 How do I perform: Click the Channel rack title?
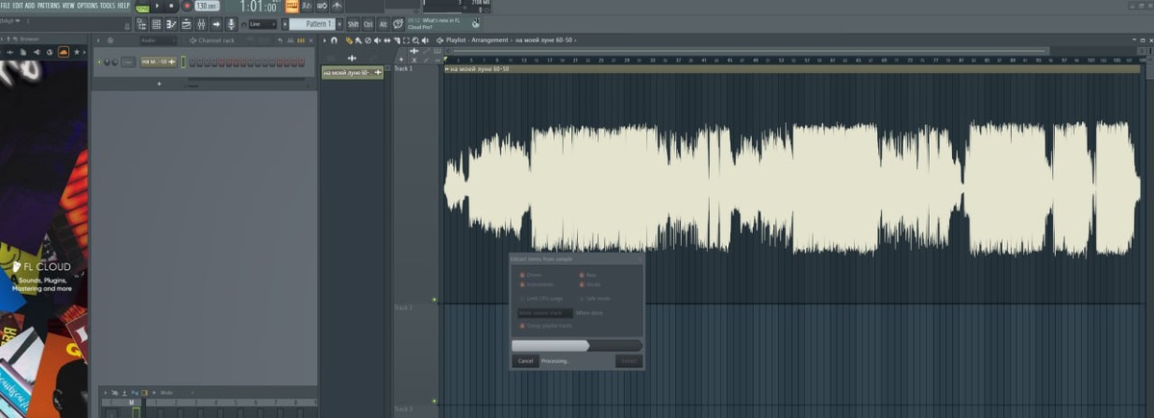[x=216, y=40]
